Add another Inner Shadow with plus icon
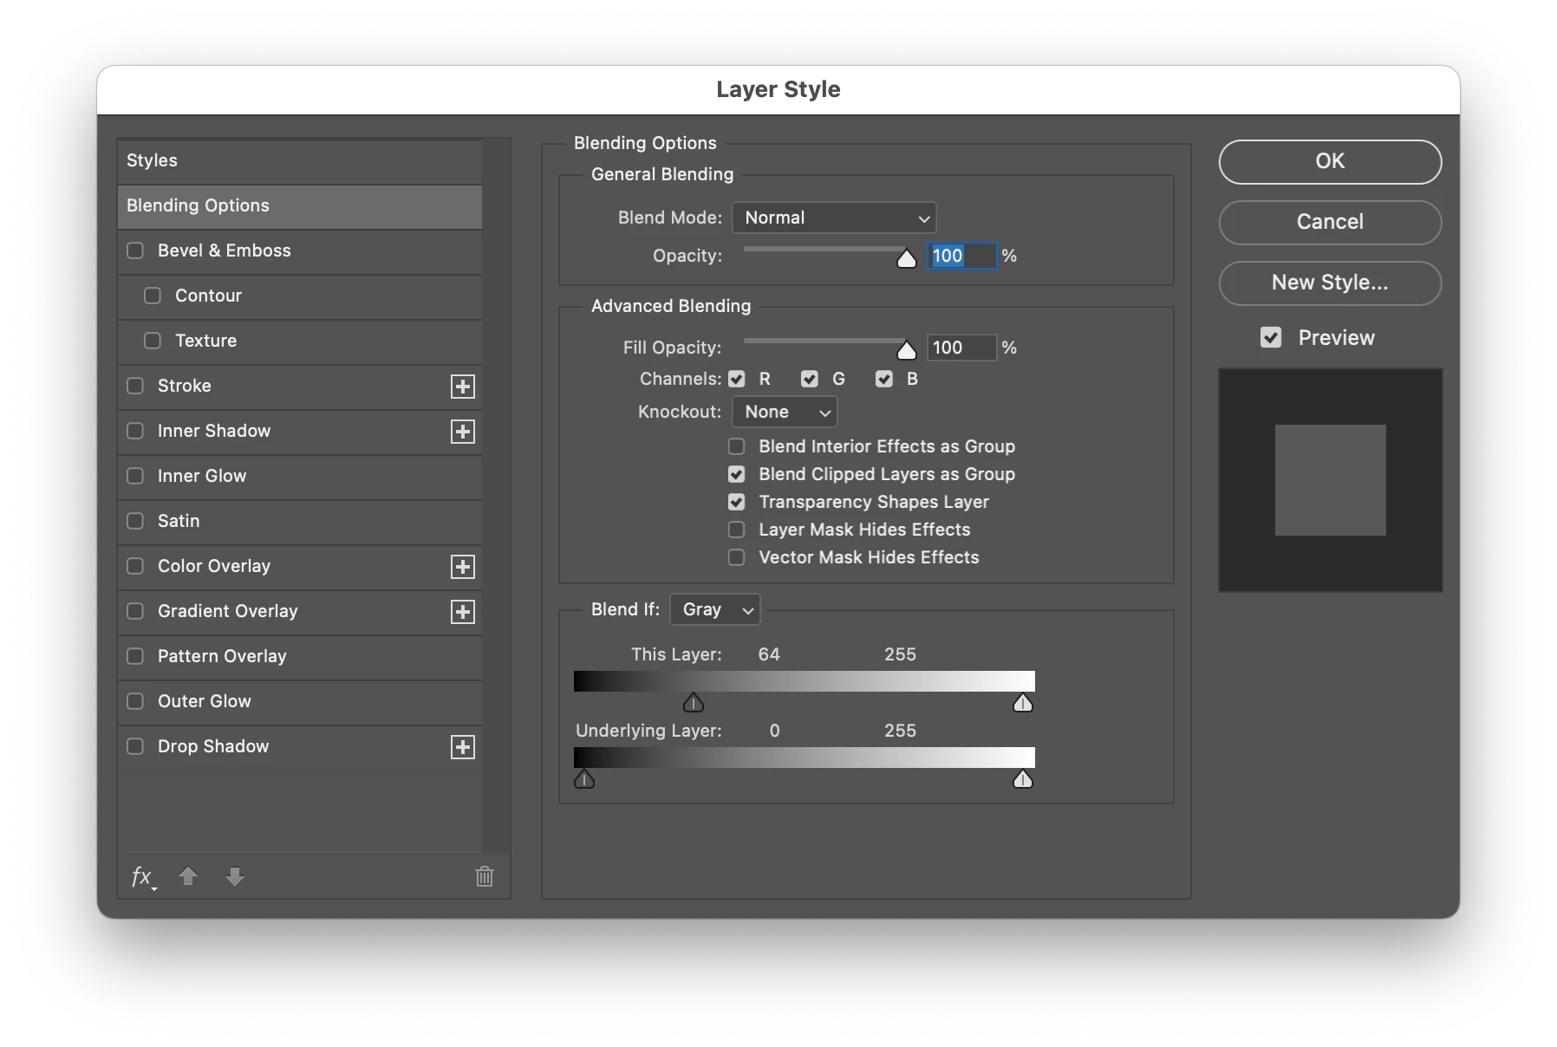 (463, 432)
